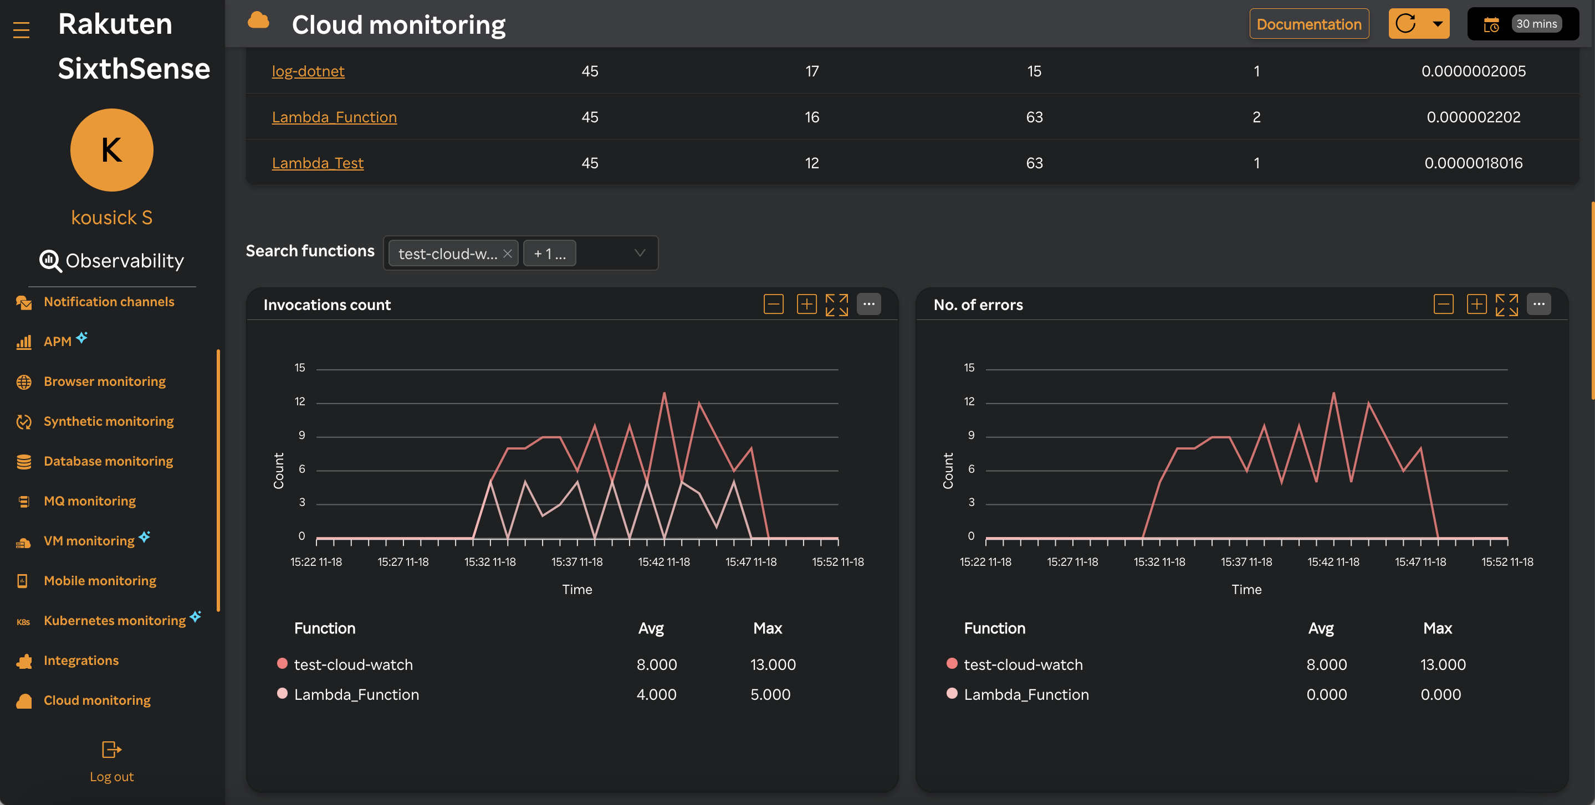Click the calendar clock icon

pos(1491,25)
